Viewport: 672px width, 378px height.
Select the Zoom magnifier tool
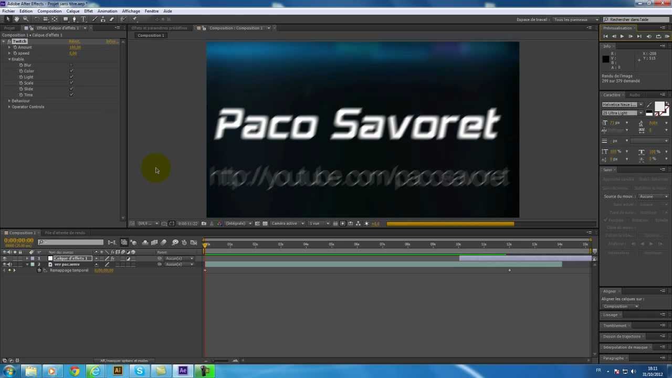25,19
